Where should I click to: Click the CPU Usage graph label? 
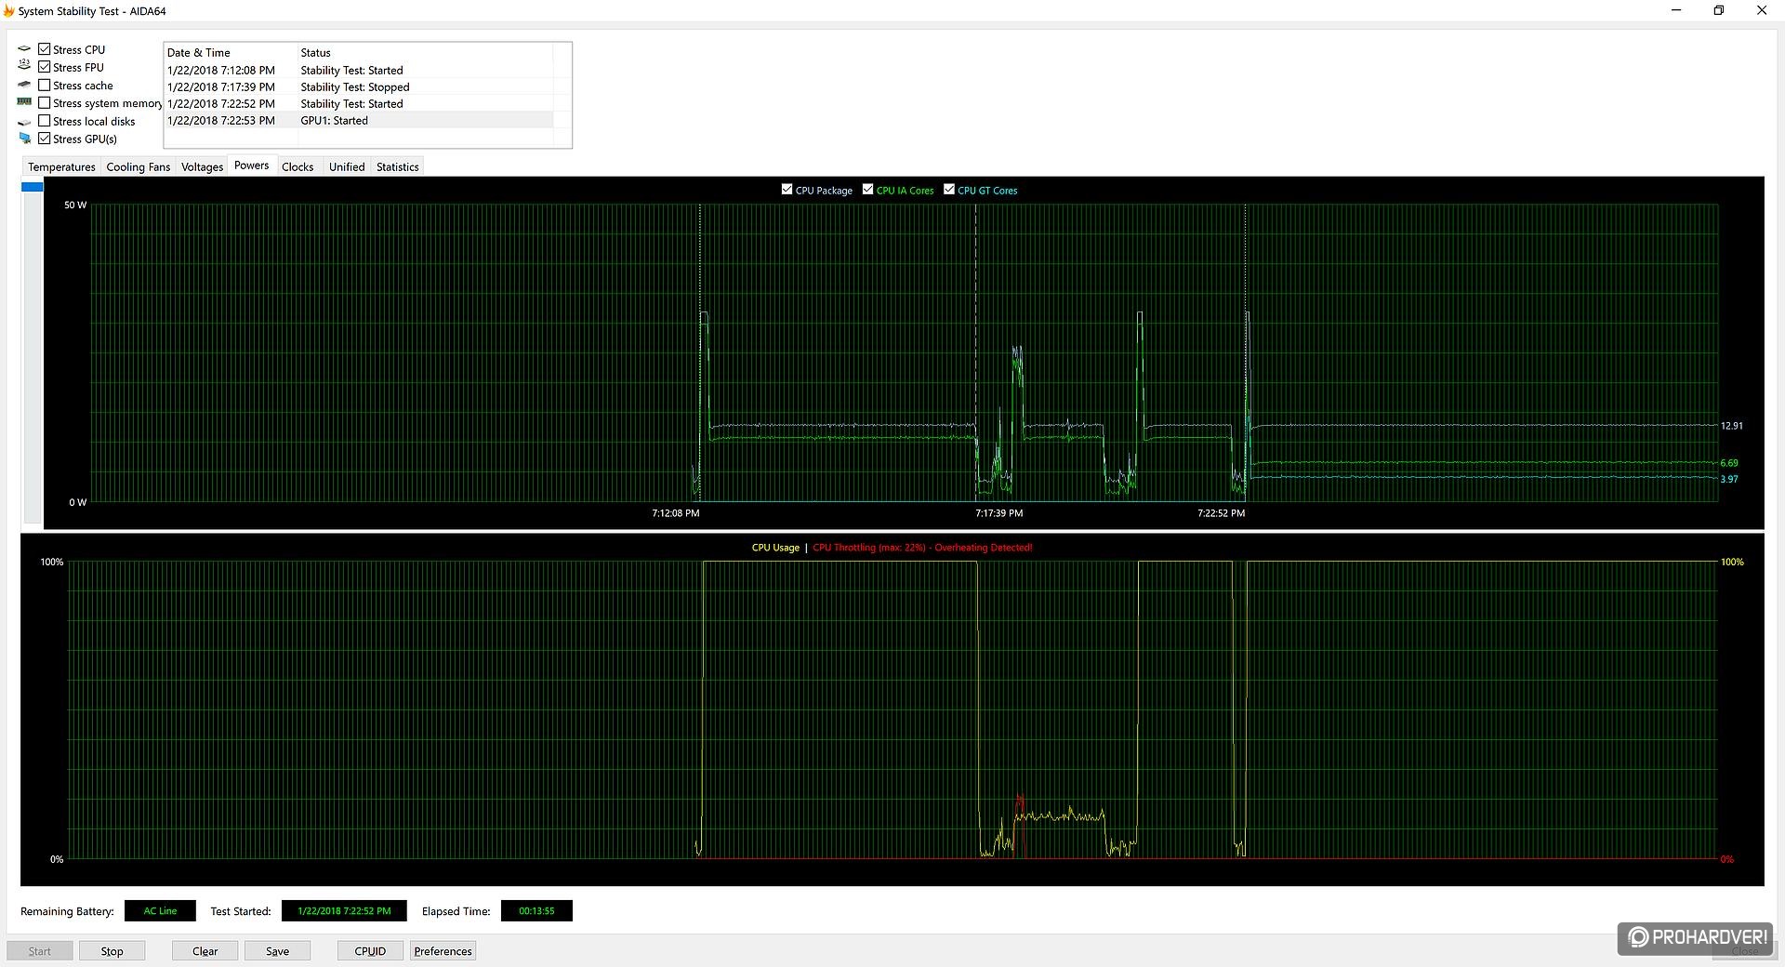[x=775, y=548]
